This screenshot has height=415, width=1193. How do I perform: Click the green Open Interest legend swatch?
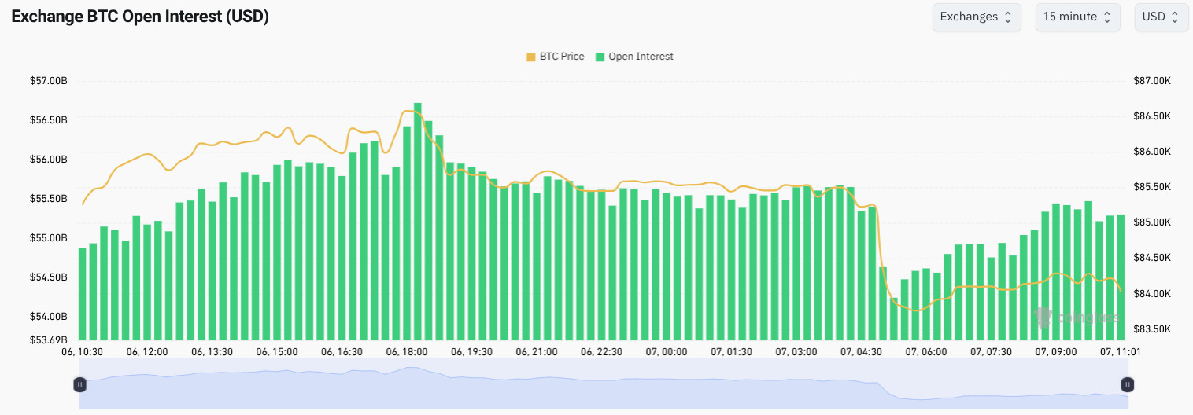coord(600,57)
